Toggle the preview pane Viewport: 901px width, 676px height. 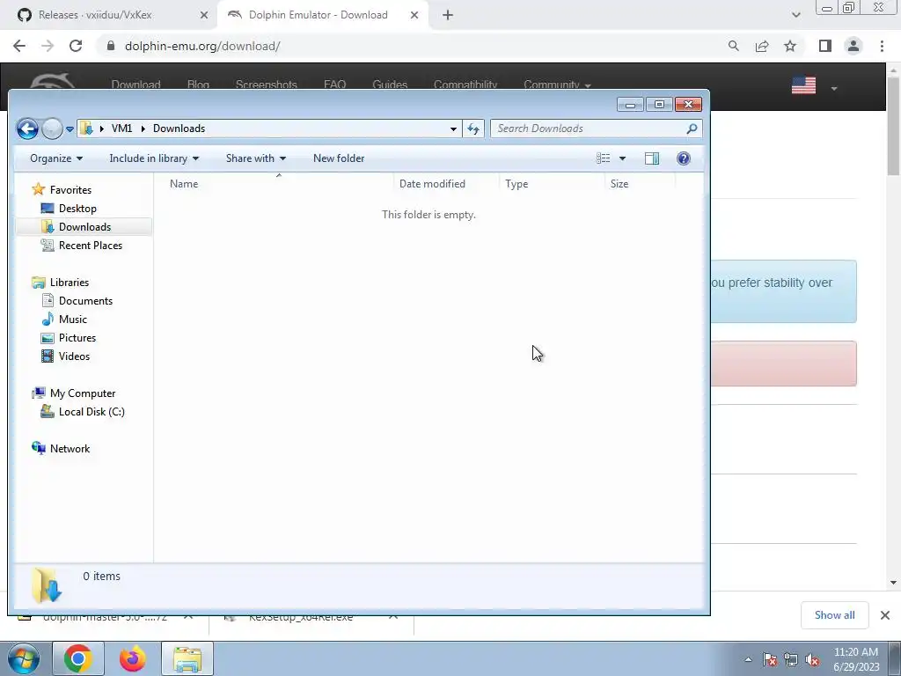point(652,158)
